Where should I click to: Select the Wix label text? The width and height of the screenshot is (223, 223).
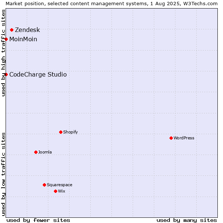(x=62, y=191)
